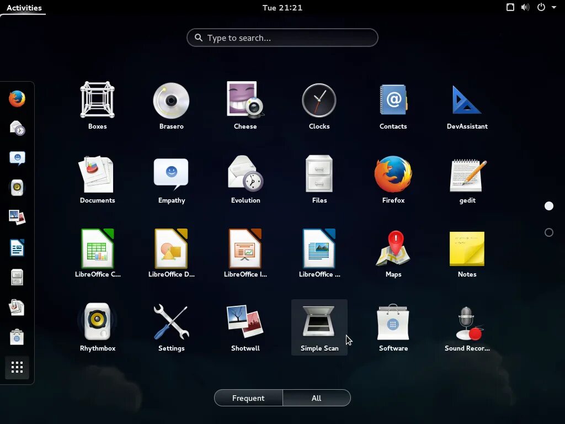Switch to the All tab

click(x=316, y=398)
